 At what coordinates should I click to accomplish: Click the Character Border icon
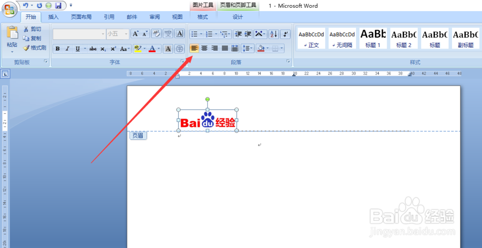(x=179, y=34)
